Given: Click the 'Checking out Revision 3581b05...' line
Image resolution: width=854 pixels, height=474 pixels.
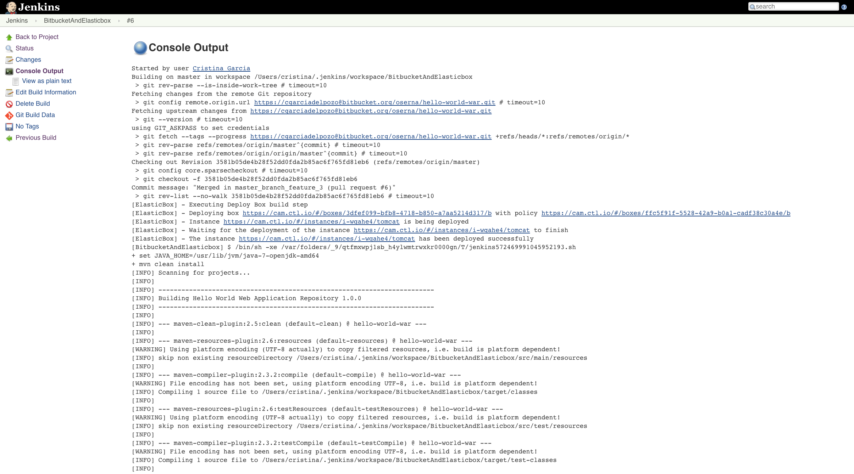Looking at the screenshot, I should pyautogui.click(x=305, y=162).
